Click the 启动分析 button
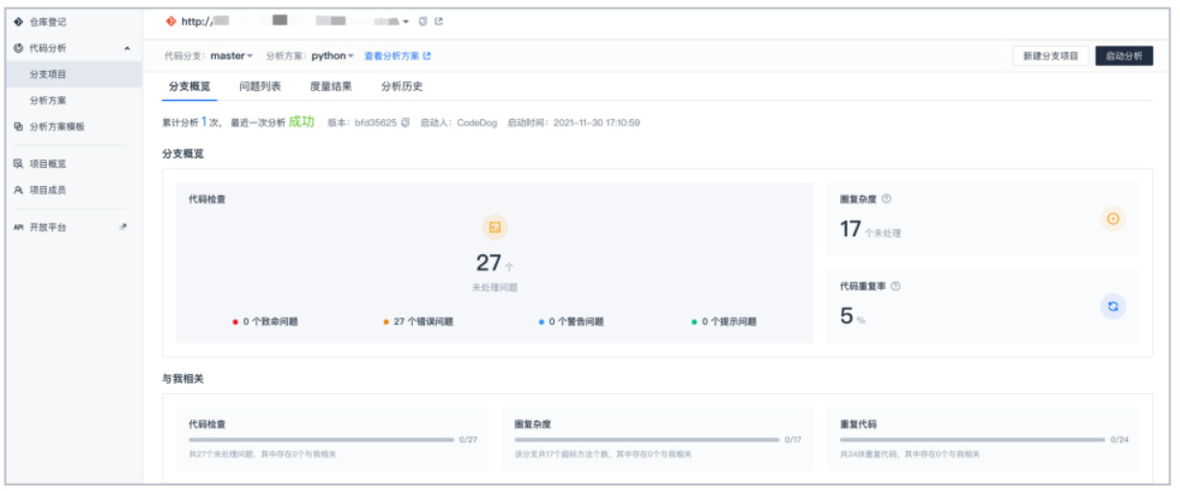 [x=1124, y=56]
